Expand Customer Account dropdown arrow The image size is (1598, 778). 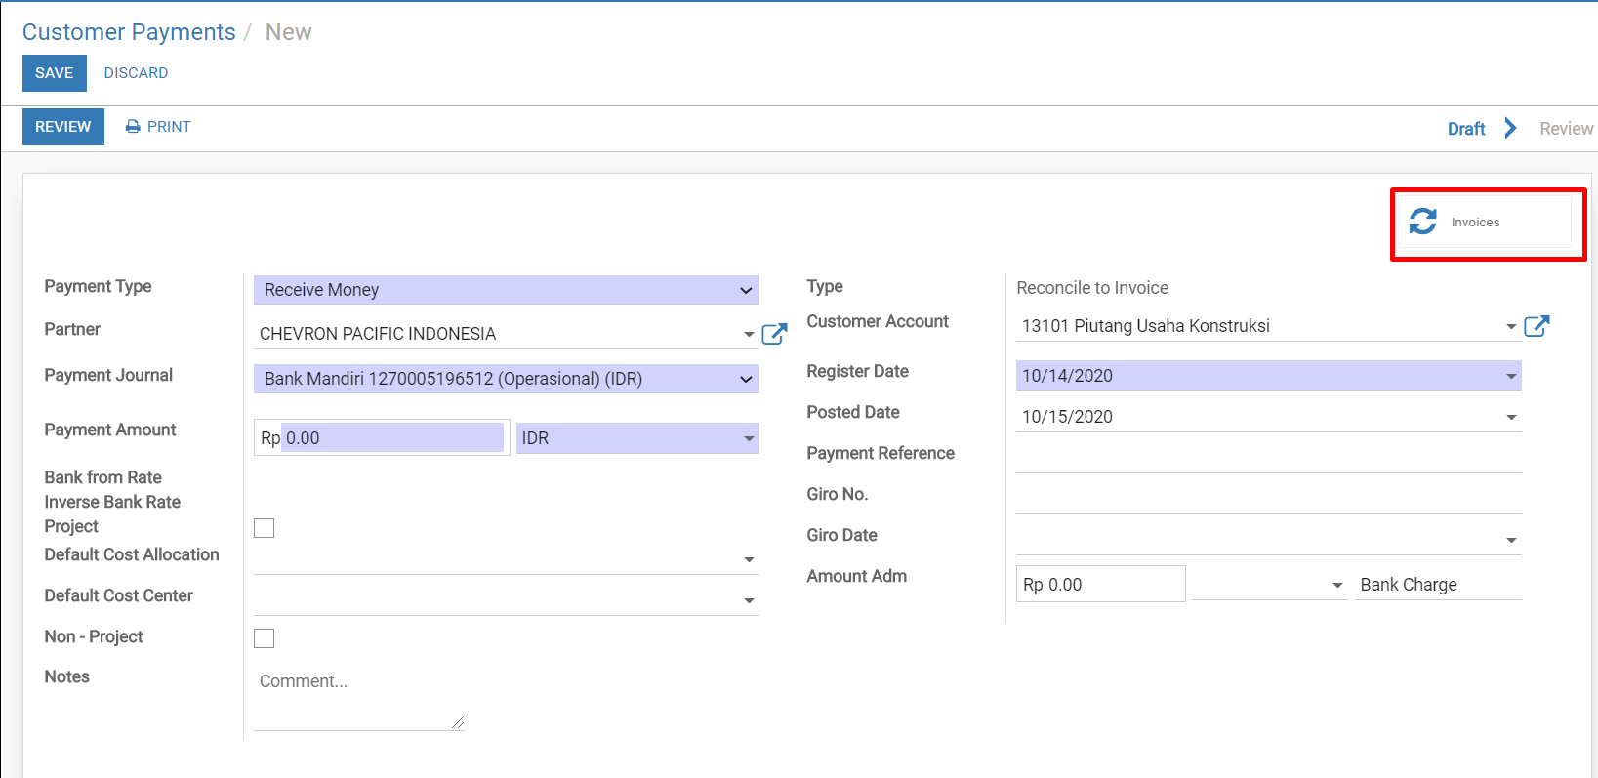1511,326
